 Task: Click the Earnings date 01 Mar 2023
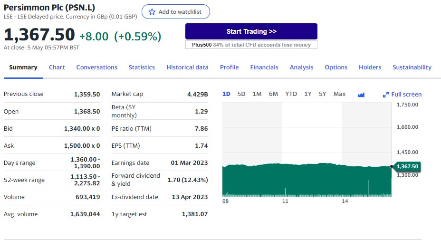pyautogui.click(x=189, y=163)
